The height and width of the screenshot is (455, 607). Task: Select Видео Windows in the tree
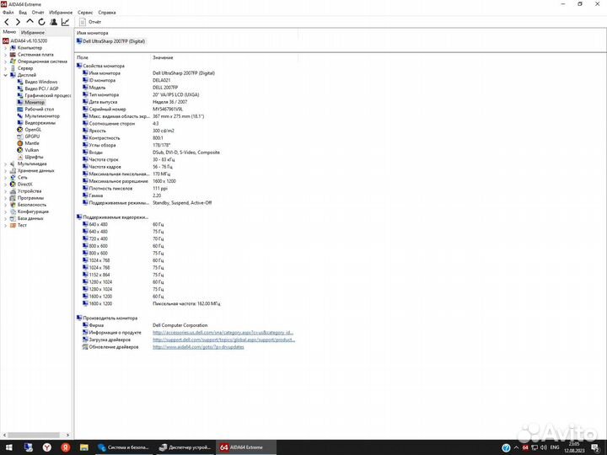coord(37,82)
